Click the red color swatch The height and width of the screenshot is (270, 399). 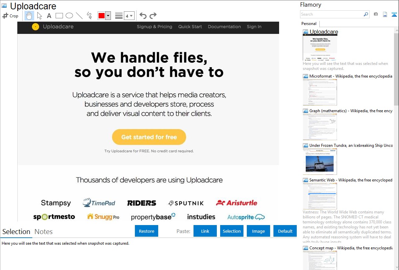[x=102, y=16]
